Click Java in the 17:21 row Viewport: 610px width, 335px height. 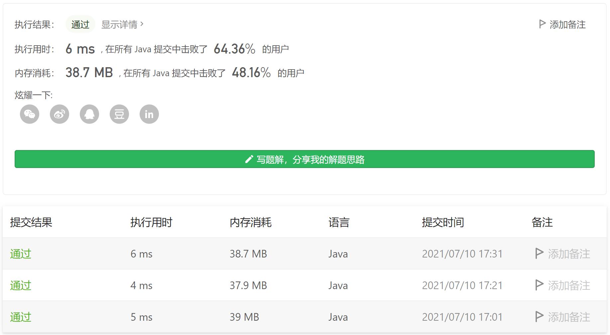[338, 285]
